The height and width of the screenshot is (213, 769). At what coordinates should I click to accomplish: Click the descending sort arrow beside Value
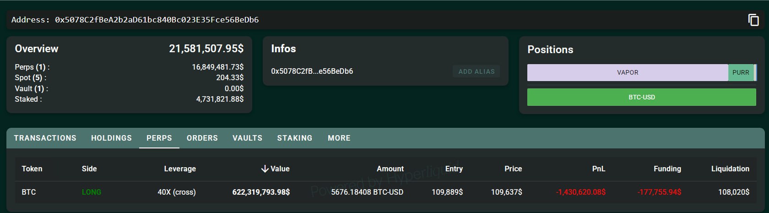pyautogui.click(x=265, y=169)
